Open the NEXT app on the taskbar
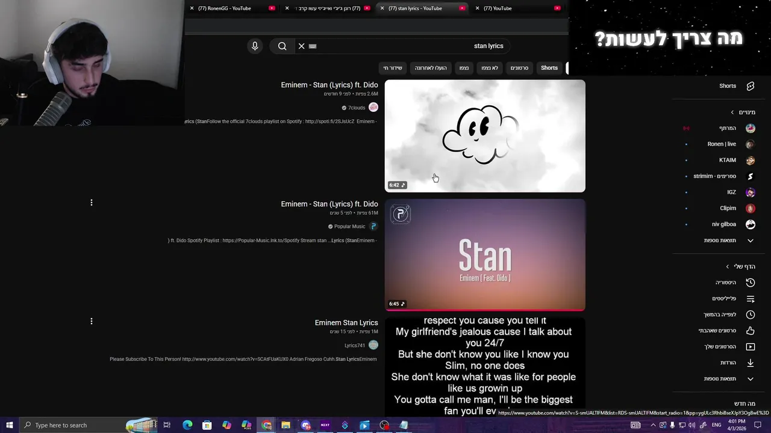 [x=325, y=425]
